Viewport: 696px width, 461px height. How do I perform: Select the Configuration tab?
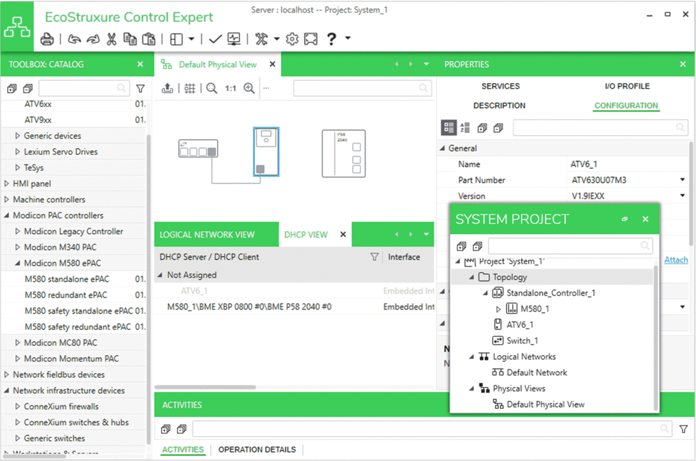pyautogui.click(x=626, y=106)
